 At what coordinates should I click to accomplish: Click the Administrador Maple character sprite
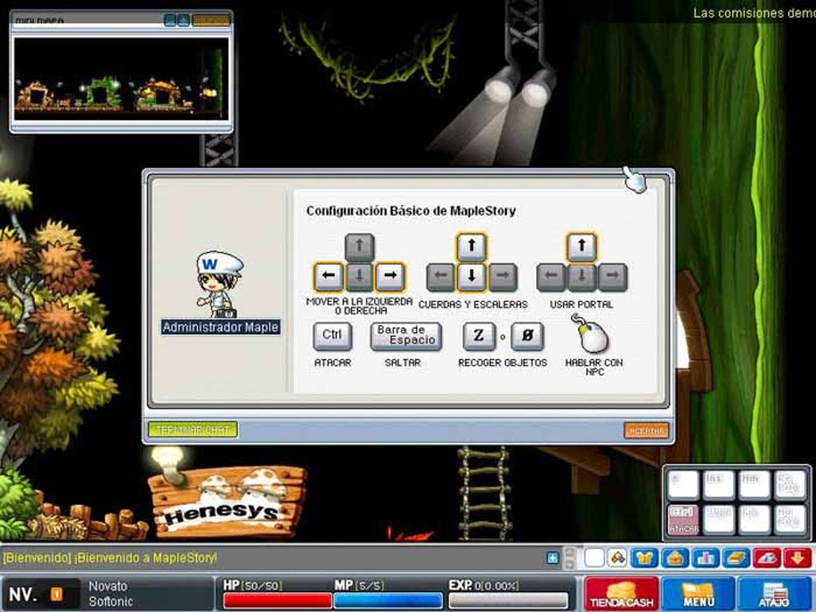pyautogui.click(x=219, y=284)
